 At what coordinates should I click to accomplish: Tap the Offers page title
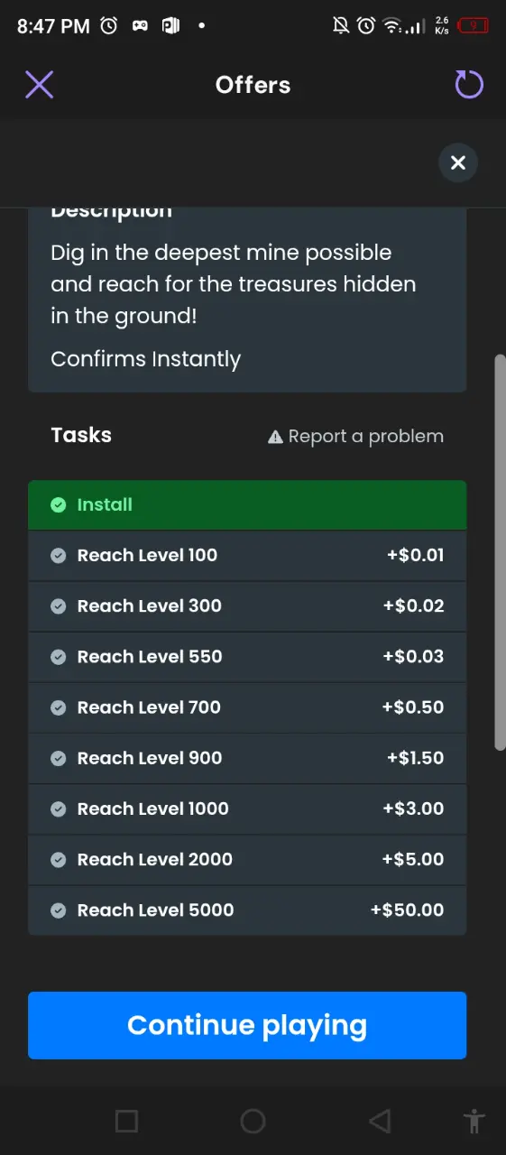pos(253,85)
